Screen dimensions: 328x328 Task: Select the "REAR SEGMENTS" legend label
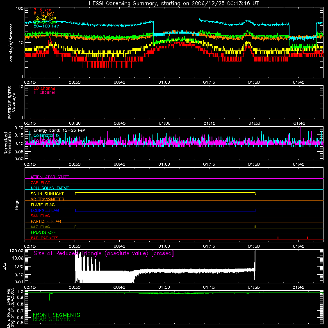(55, 319)
